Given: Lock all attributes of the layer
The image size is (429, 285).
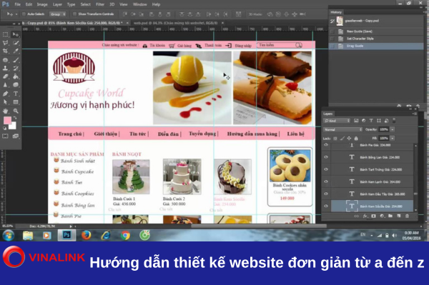Looking at the screenshot, I should coord(356,139).
